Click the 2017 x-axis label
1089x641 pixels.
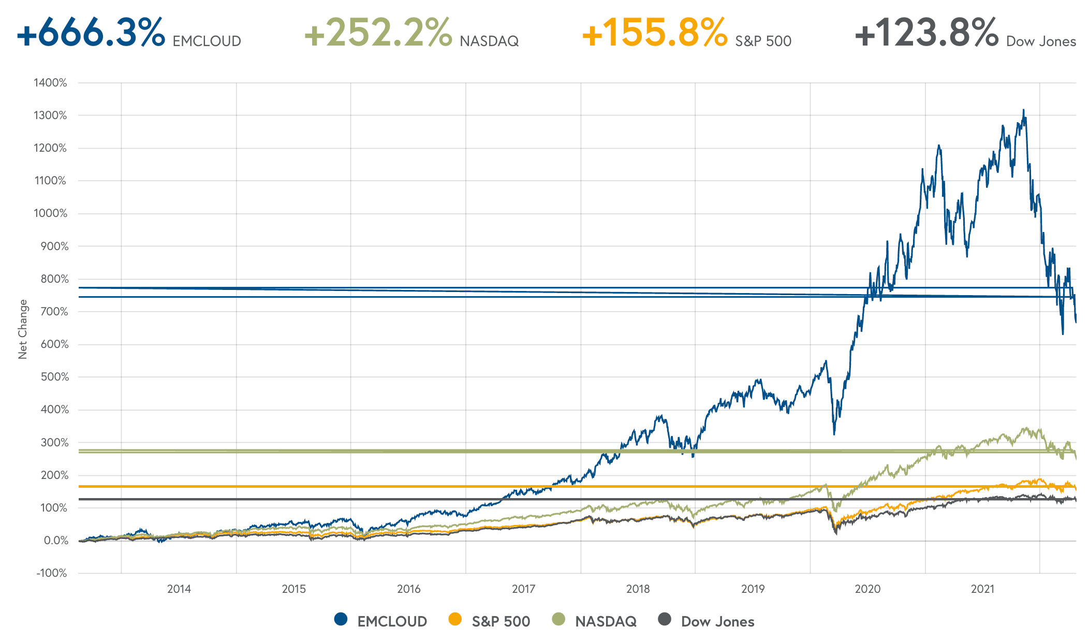coord(524,589)
